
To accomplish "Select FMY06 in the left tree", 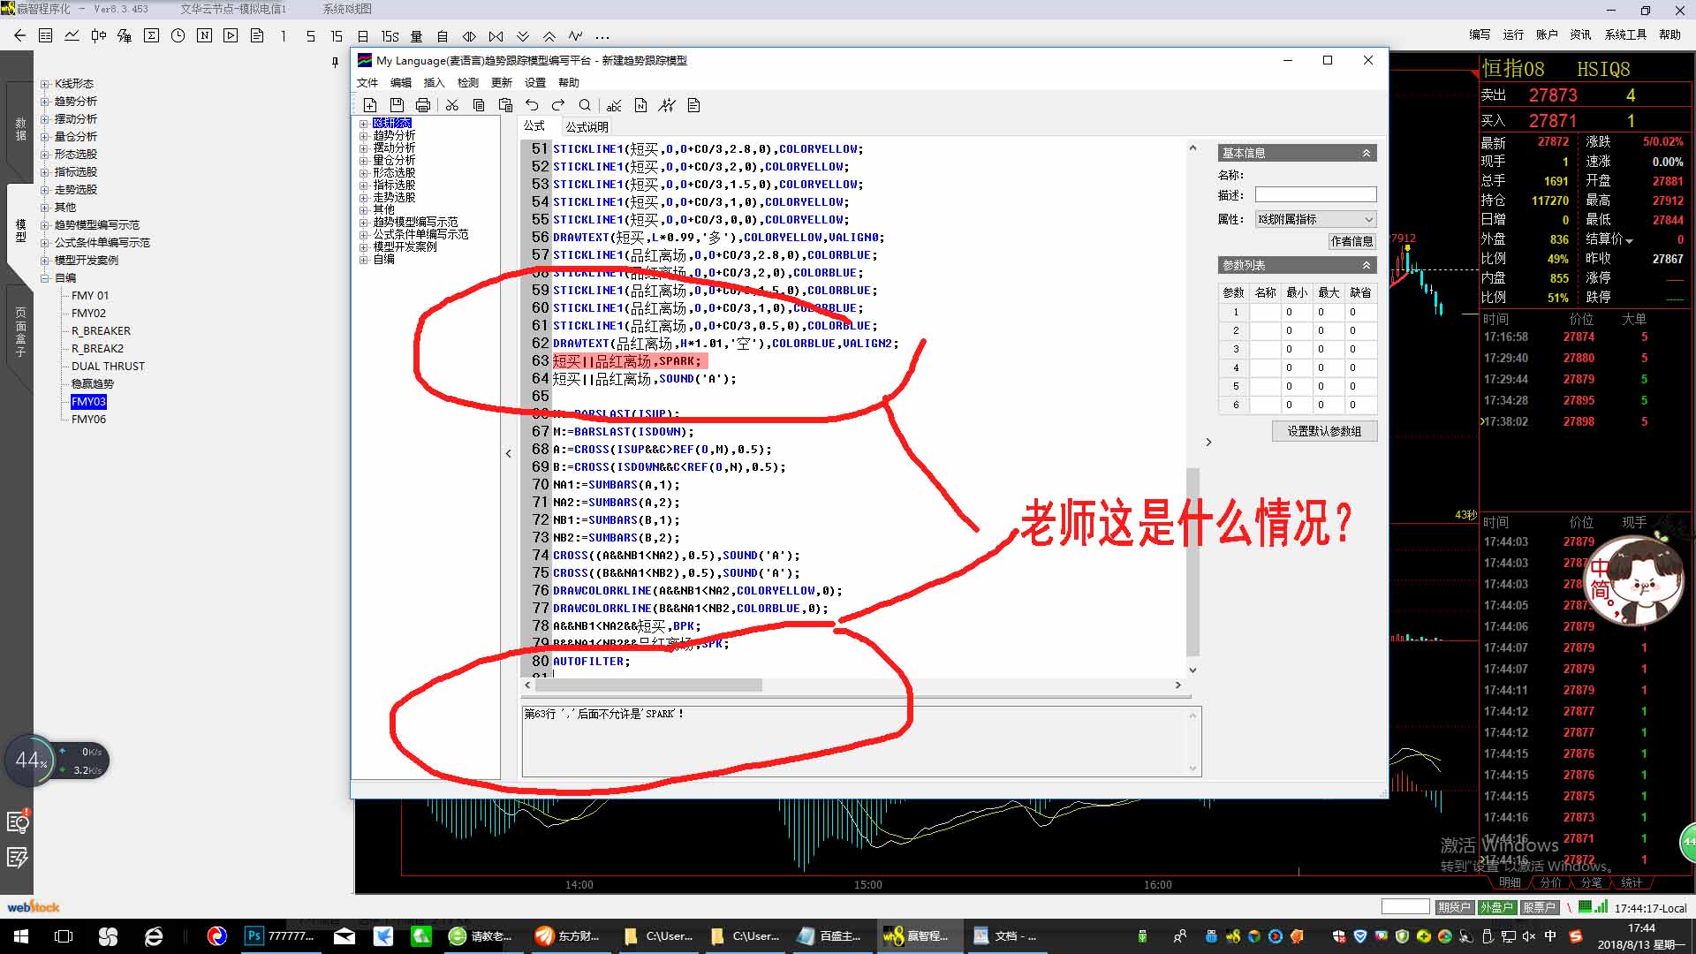I will [x=88, y=419].
